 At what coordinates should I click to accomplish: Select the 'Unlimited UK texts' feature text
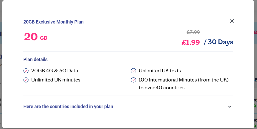[160, 71]
